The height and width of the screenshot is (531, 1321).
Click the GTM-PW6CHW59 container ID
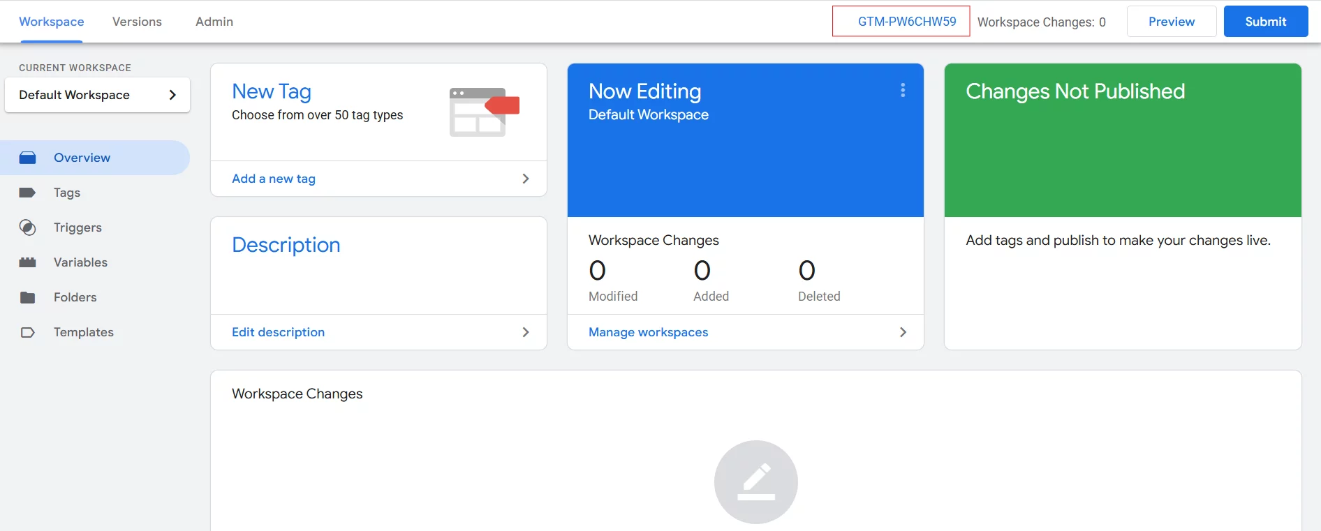click(907, 22)
